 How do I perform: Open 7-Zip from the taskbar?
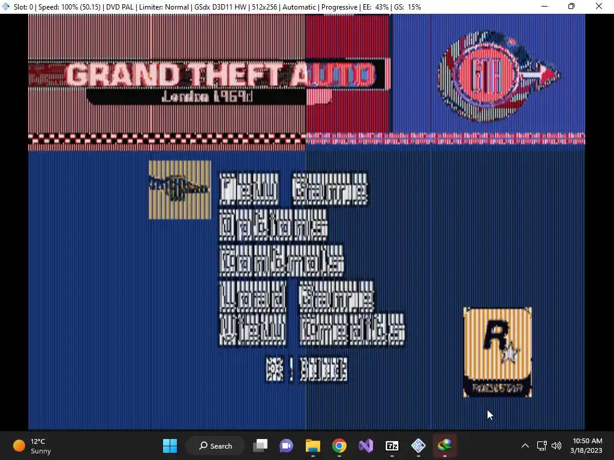[x=392, y=446]
